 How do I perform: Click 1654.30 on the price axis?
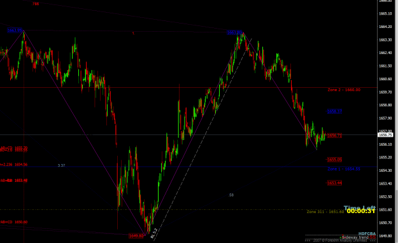click(385, 170)
